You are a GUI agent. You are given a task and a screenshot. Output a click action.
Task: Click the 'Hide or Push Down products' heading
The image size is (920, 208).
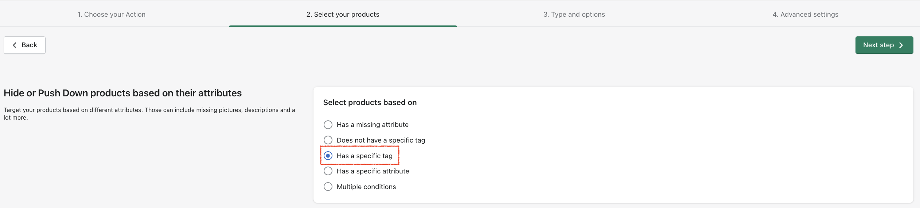pos(122,93)
